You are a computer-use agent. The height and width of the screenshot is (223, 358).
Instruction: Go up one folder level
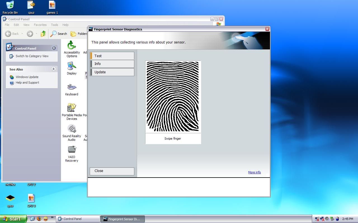click(43, 34)
